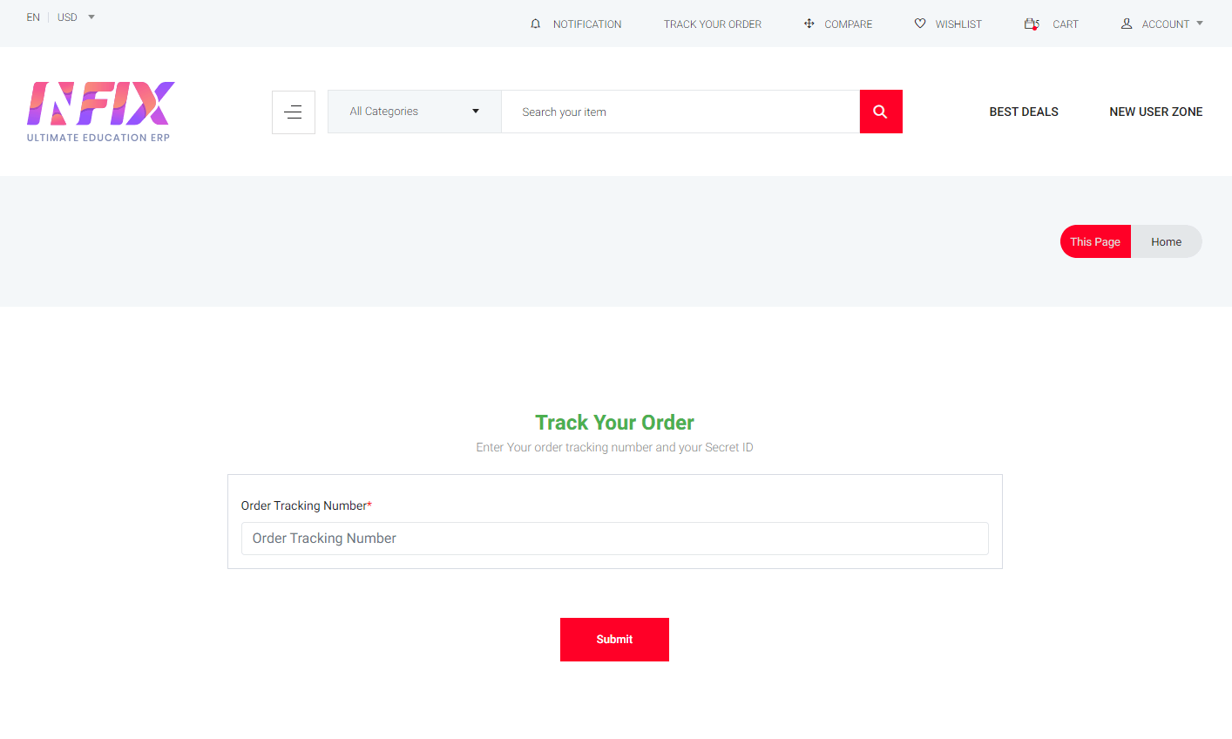The height and width of the screenshot is (739, 1232).
Task: Expand the All Categories dropdown
Action: click(414, 112)
